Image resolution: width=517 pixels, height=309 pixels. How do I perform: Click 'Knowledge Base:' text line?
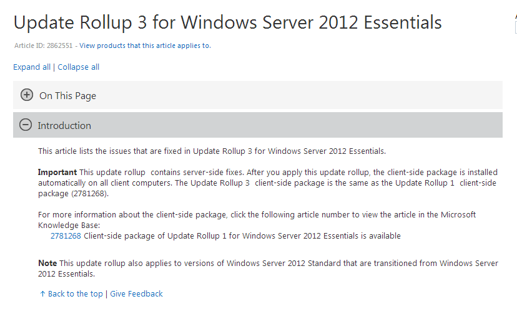(69, 226)
